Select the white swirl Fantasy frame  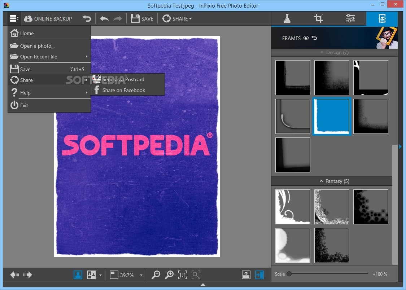click(x=293, y=207)
